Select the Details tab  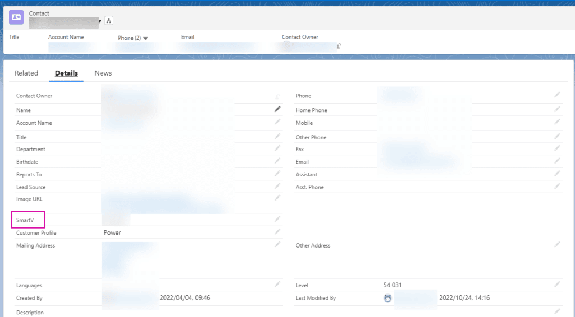[x=66, y=73]
